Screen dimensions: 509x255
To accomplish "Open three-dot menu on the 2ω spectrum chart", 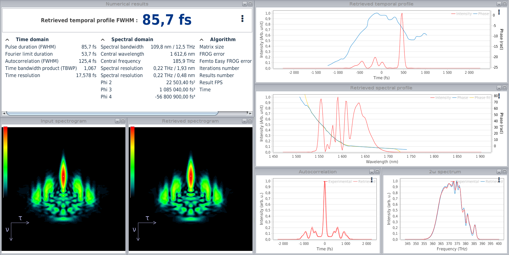I will pos(499,180).
